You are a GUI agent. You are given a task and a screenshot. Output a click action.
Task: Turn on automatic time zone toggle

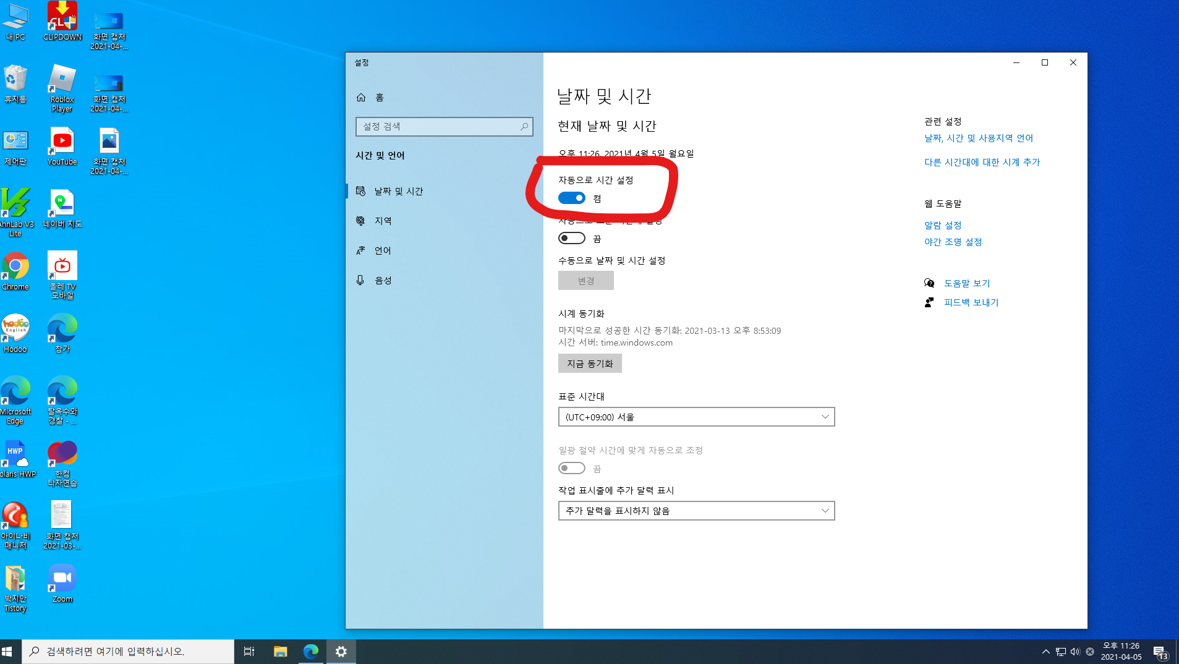[572, 238]
